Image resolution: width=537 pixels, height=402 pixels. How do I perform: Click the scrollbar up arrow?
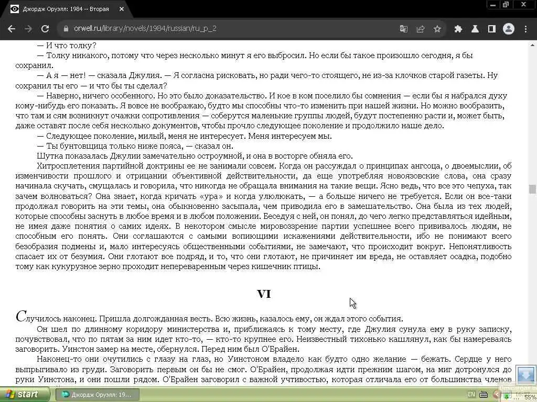point(532,45)
